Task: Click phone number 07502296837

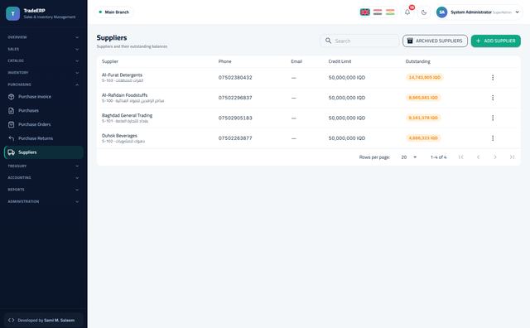Action: [x=235, y=98]
